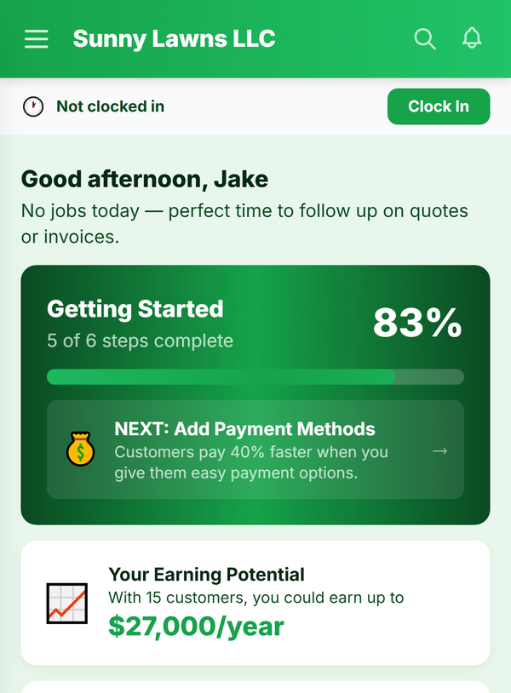The image size is (511, 693).
Task: Open the Your Earning Potential heading
Action: click(206, 575)
